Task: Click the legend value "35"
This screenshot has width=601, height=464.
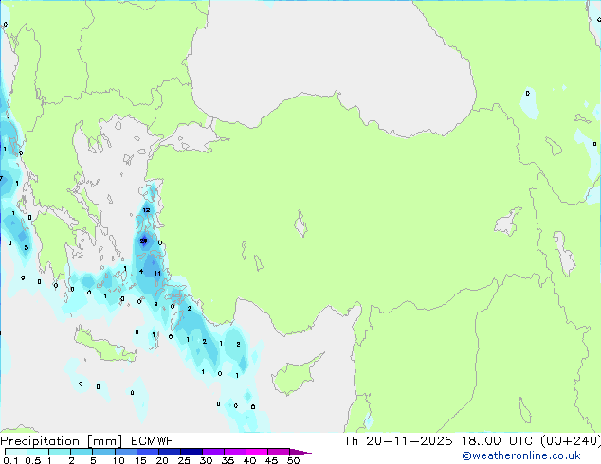Action: pyautogui.click(x=228, y=460)
